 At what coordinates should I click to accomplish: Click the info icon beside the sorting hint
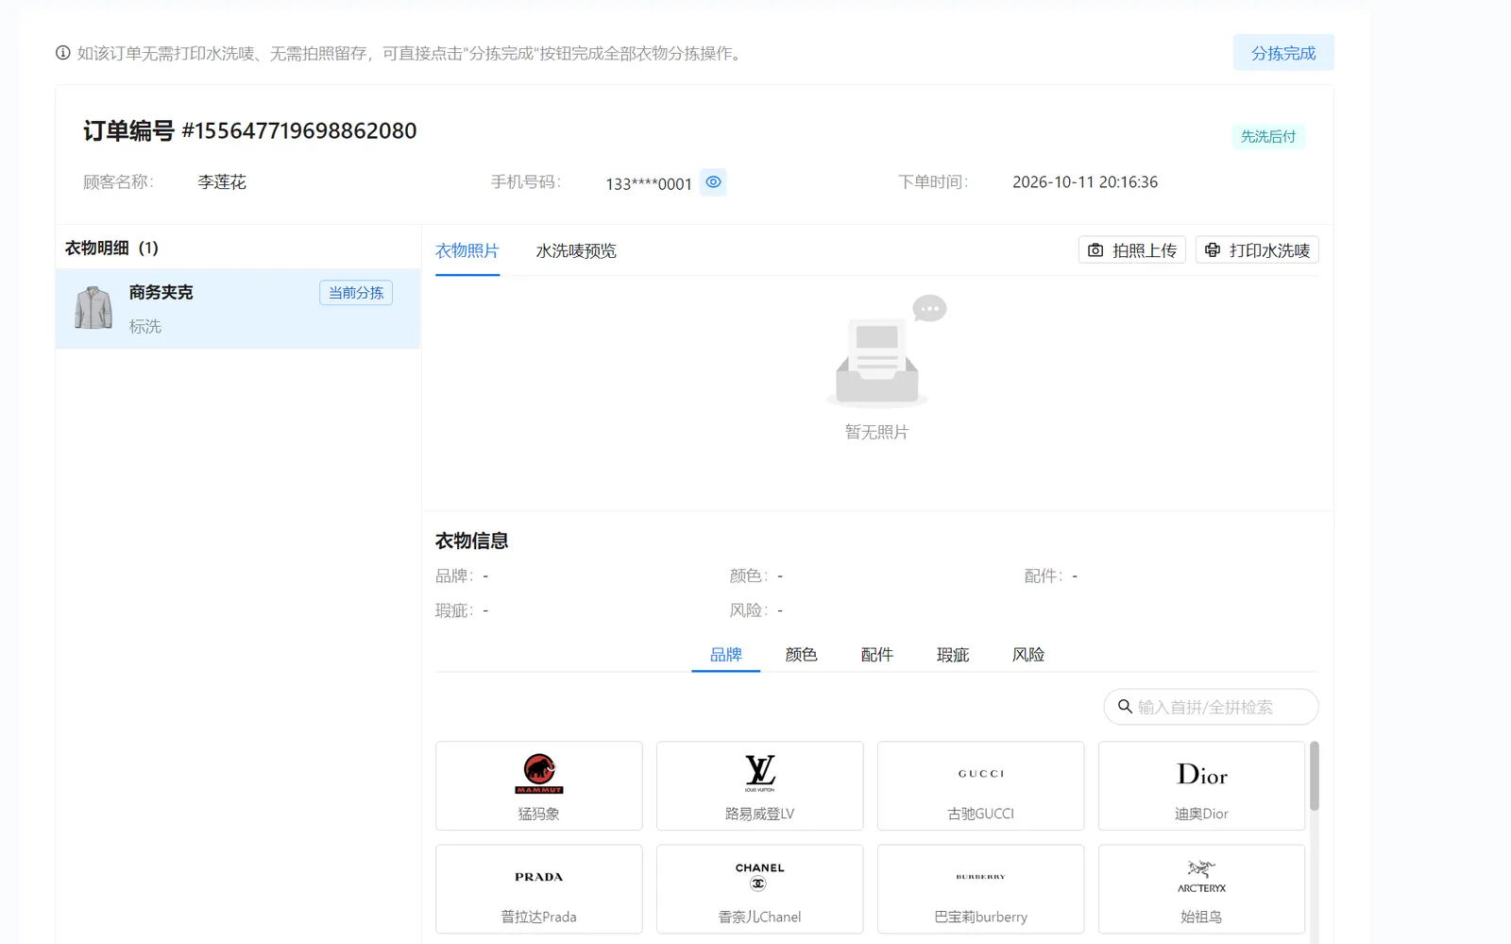tap(62, 53)
